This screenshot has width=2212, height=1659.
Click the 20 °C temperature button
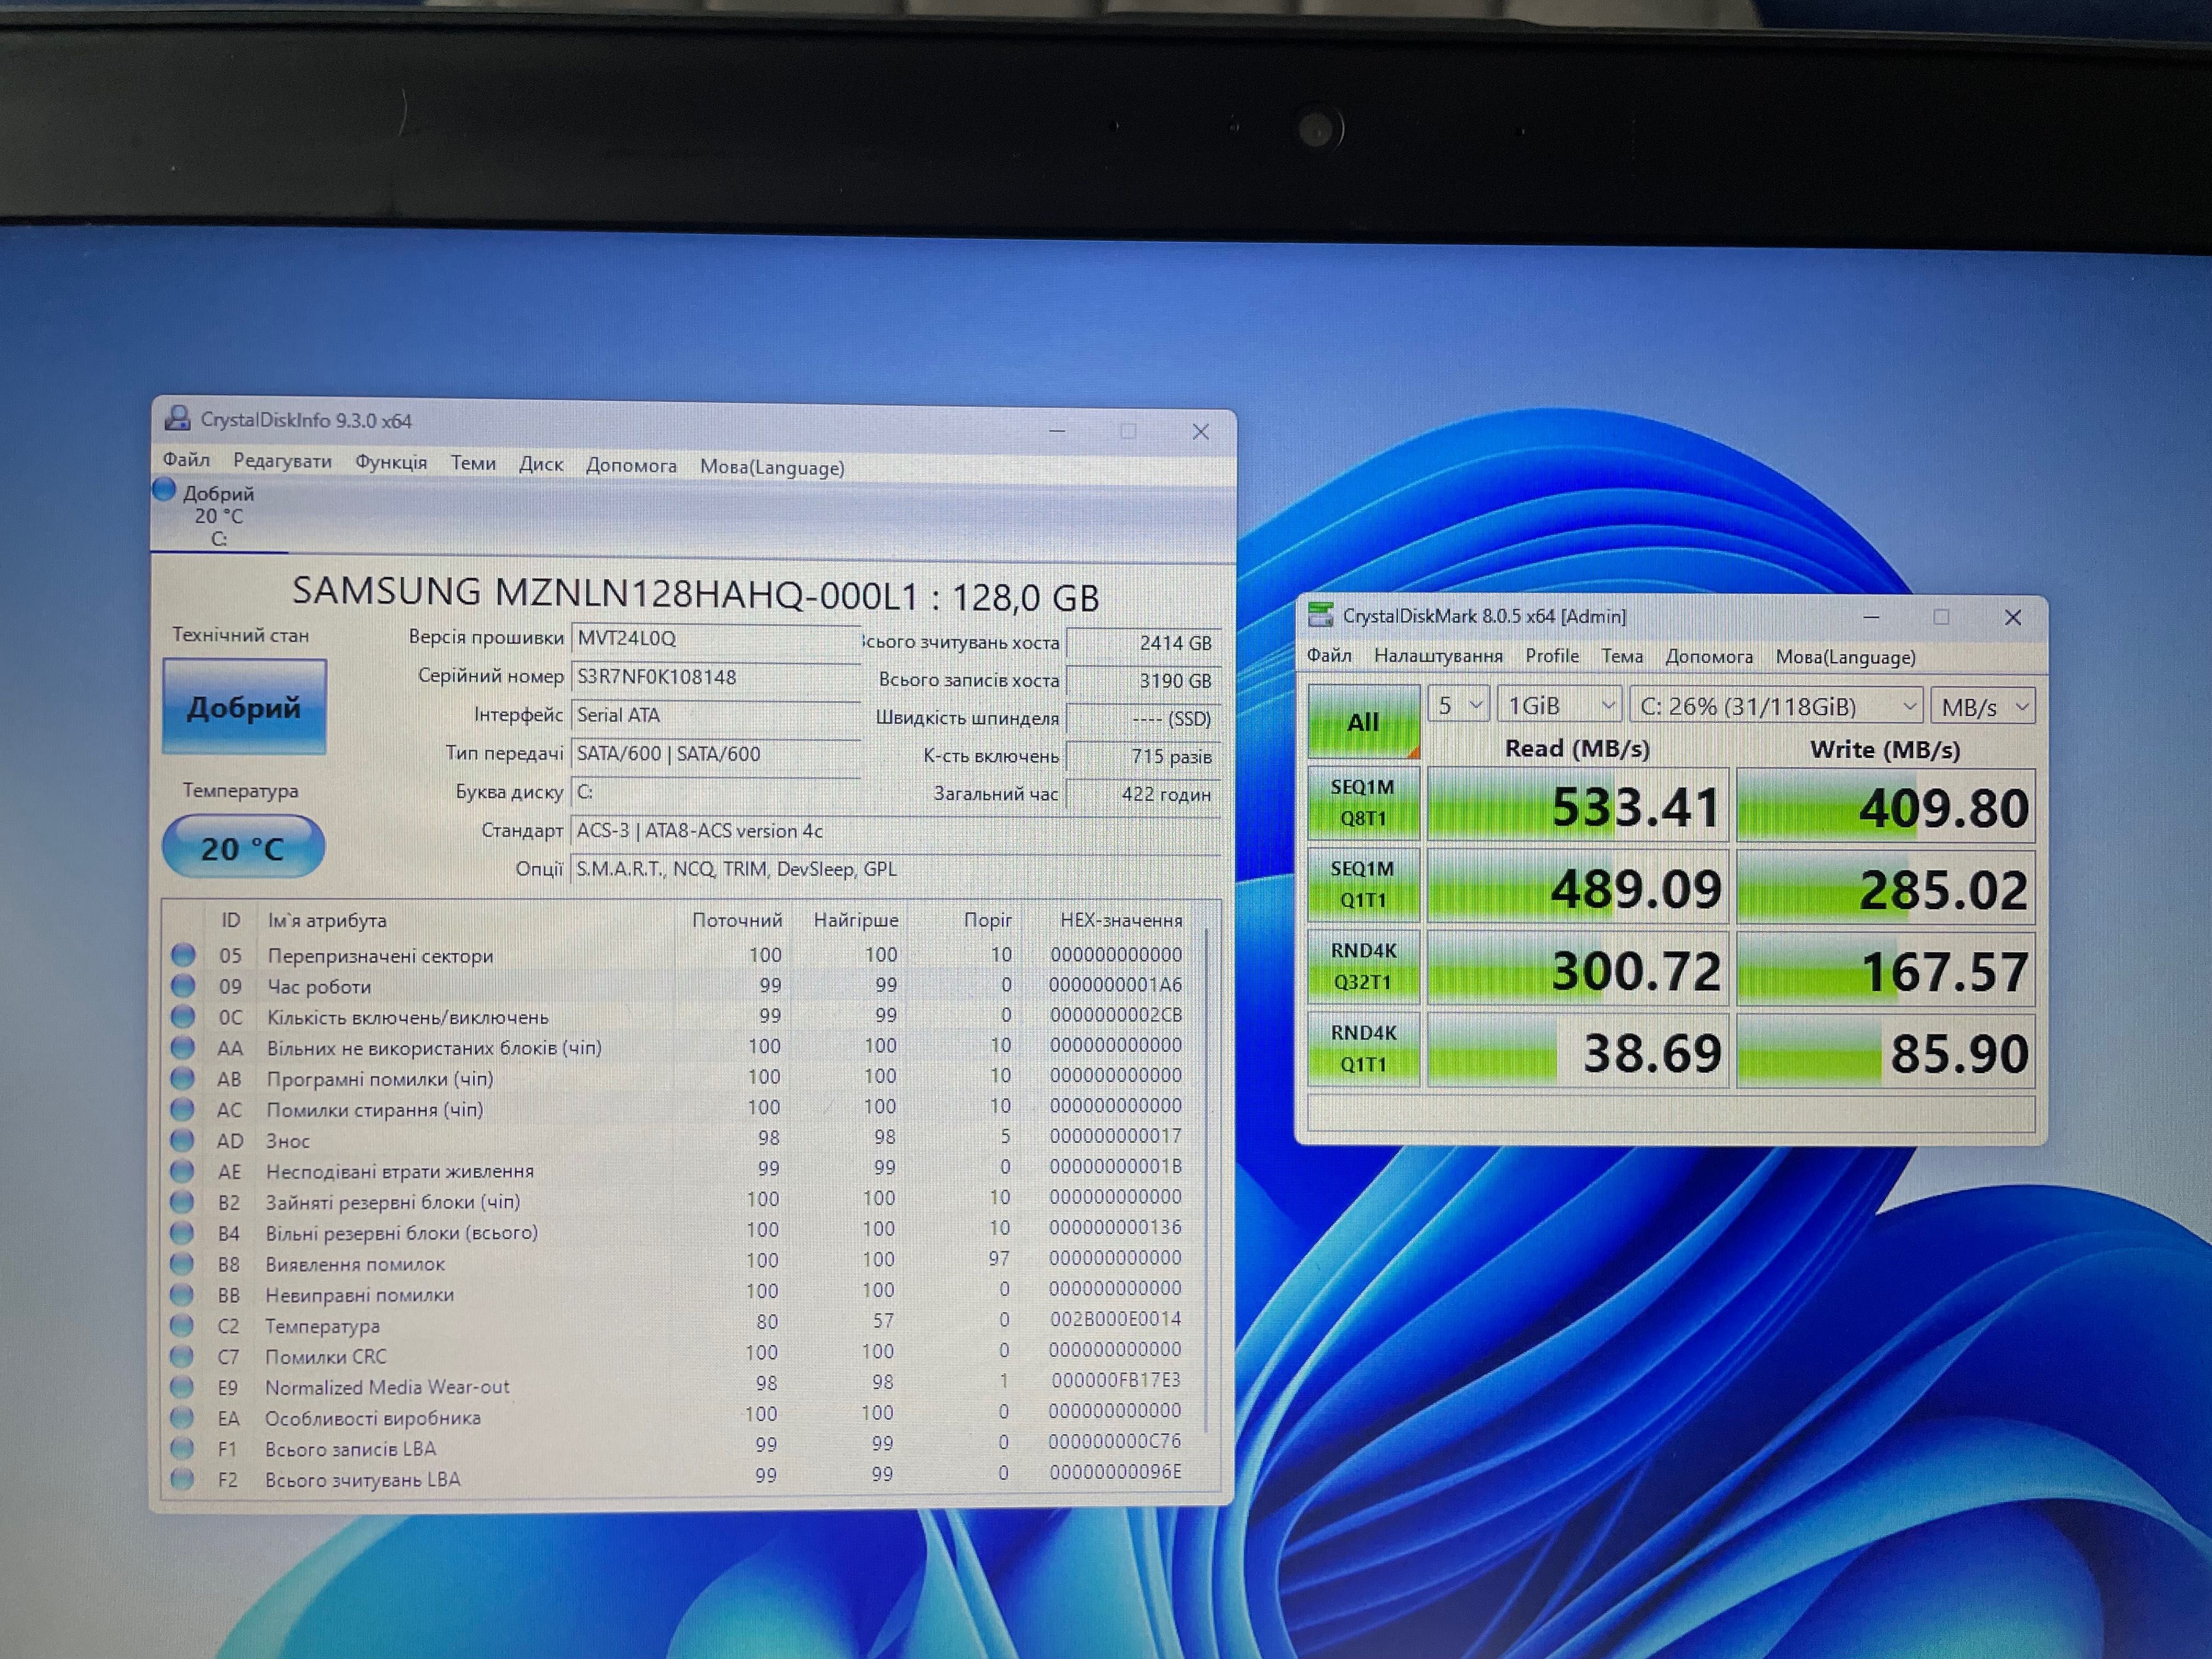click(243, 847)
